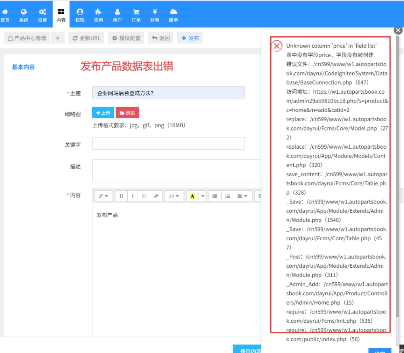Focus the 主题 title input field

pos(168,93)
